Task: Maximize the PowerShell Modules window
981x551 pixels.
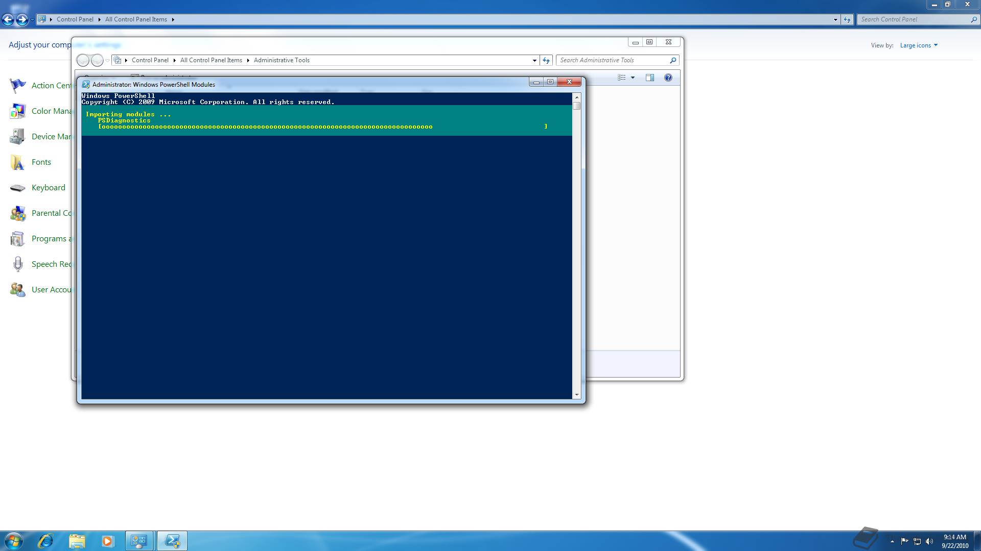Action: pyautogui.click(x=550, y=82)
